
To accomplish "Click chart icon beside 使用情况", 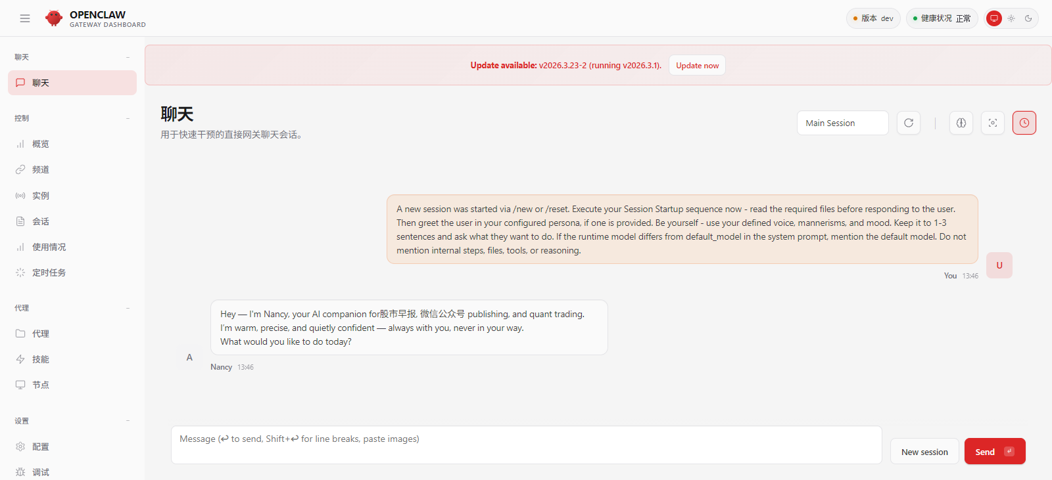I will [20, 247].
